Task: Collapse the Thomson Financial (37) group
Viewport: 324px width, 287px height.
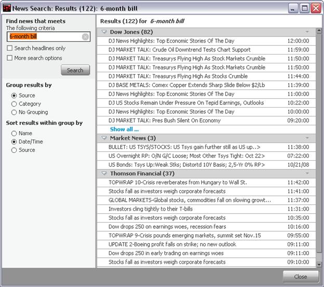Action: (x=104, y=174)
